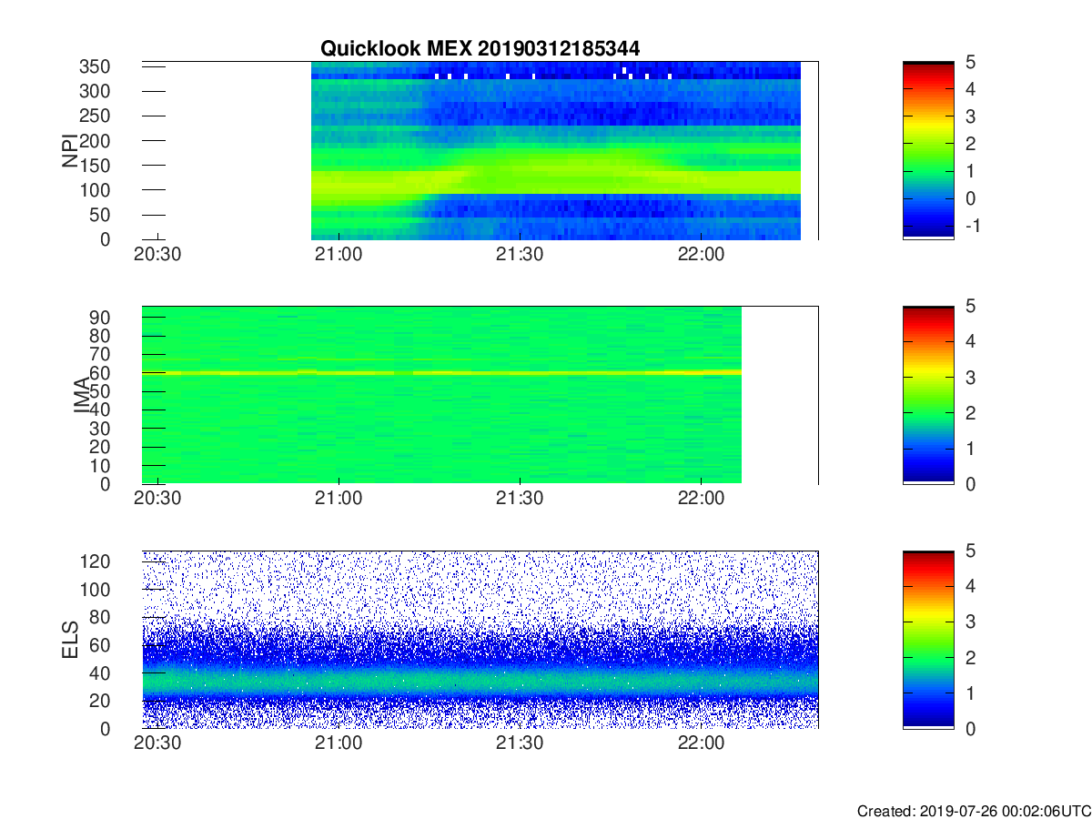Click the -1 label on NPI color bar
The height and width of the screenshot is (819, 1092).
(976, 225)
